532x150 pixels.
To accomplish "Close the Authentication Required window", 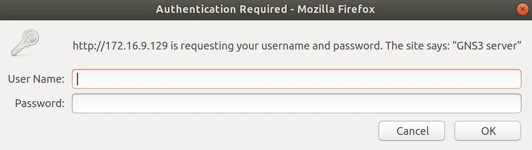I will (x=522, y=10).
